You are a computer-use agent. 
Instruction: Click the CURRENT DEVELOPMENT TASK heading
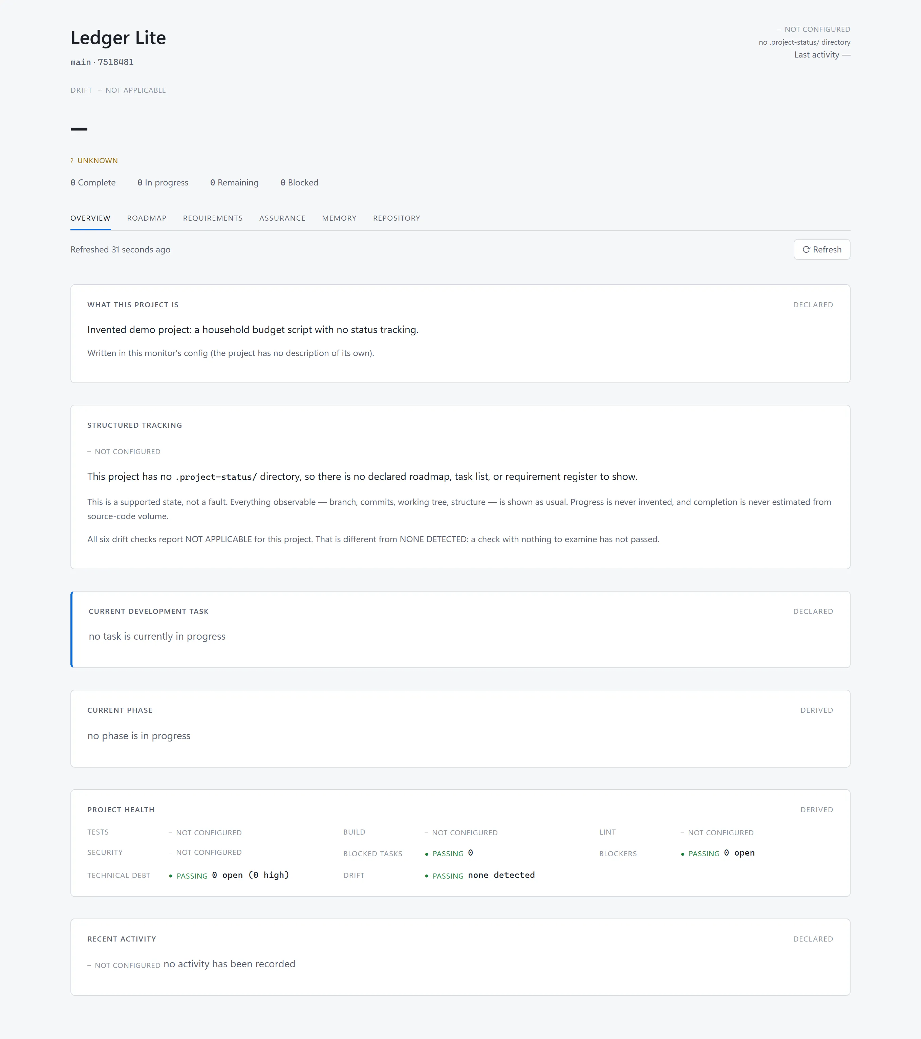(149, 612)
